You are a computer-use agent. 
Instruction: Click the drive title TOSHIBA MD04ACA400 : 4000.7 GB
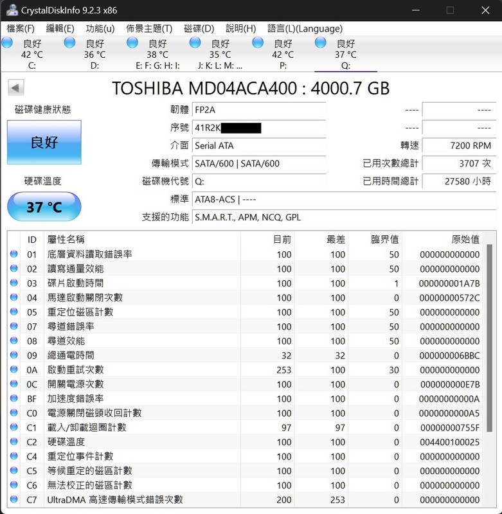click(251, 88)
